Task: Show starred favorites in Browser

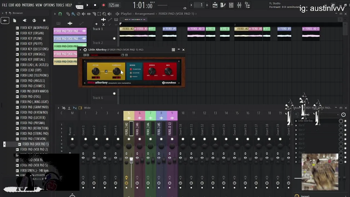Action: [x=44, y=21]
